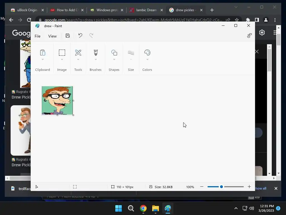The height and width of the screenshot is (215, 286).
Task: Expand the Tools dropdown chevron
Action: tap(78, 59)
